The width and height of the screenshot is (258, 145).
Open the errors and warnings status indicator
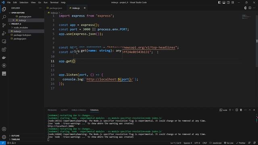click(11, 143)
